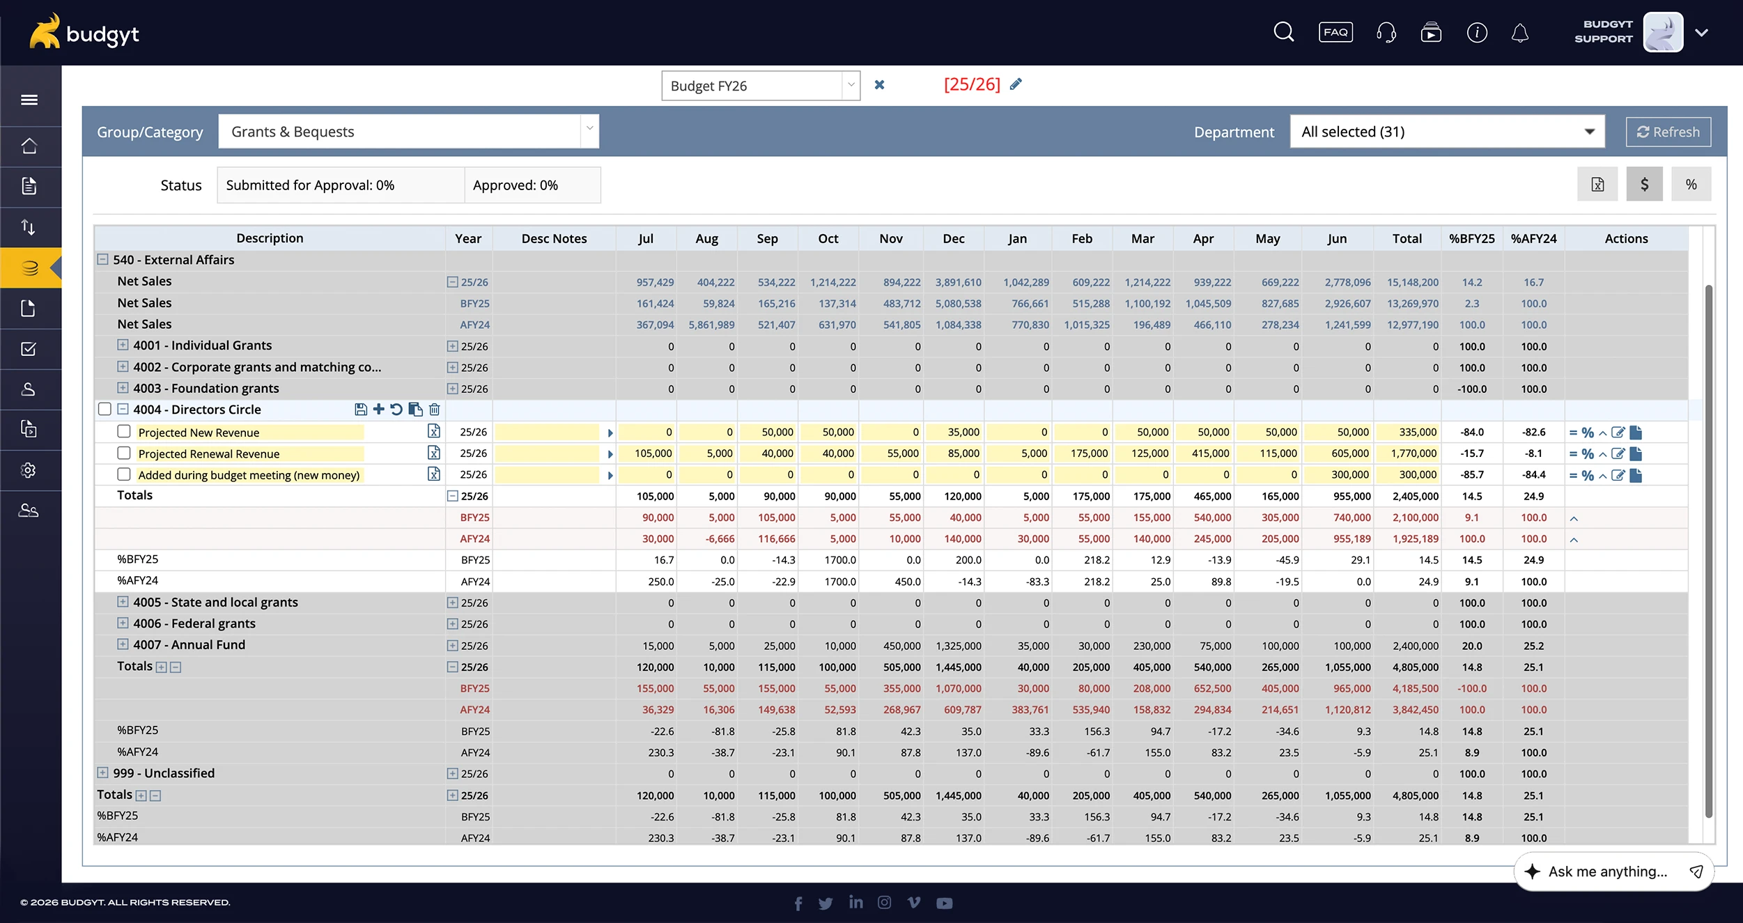1743x923 pixels.
Task: Tick the 4004 - Directors Circle checkbox
Action: (104, 410)
